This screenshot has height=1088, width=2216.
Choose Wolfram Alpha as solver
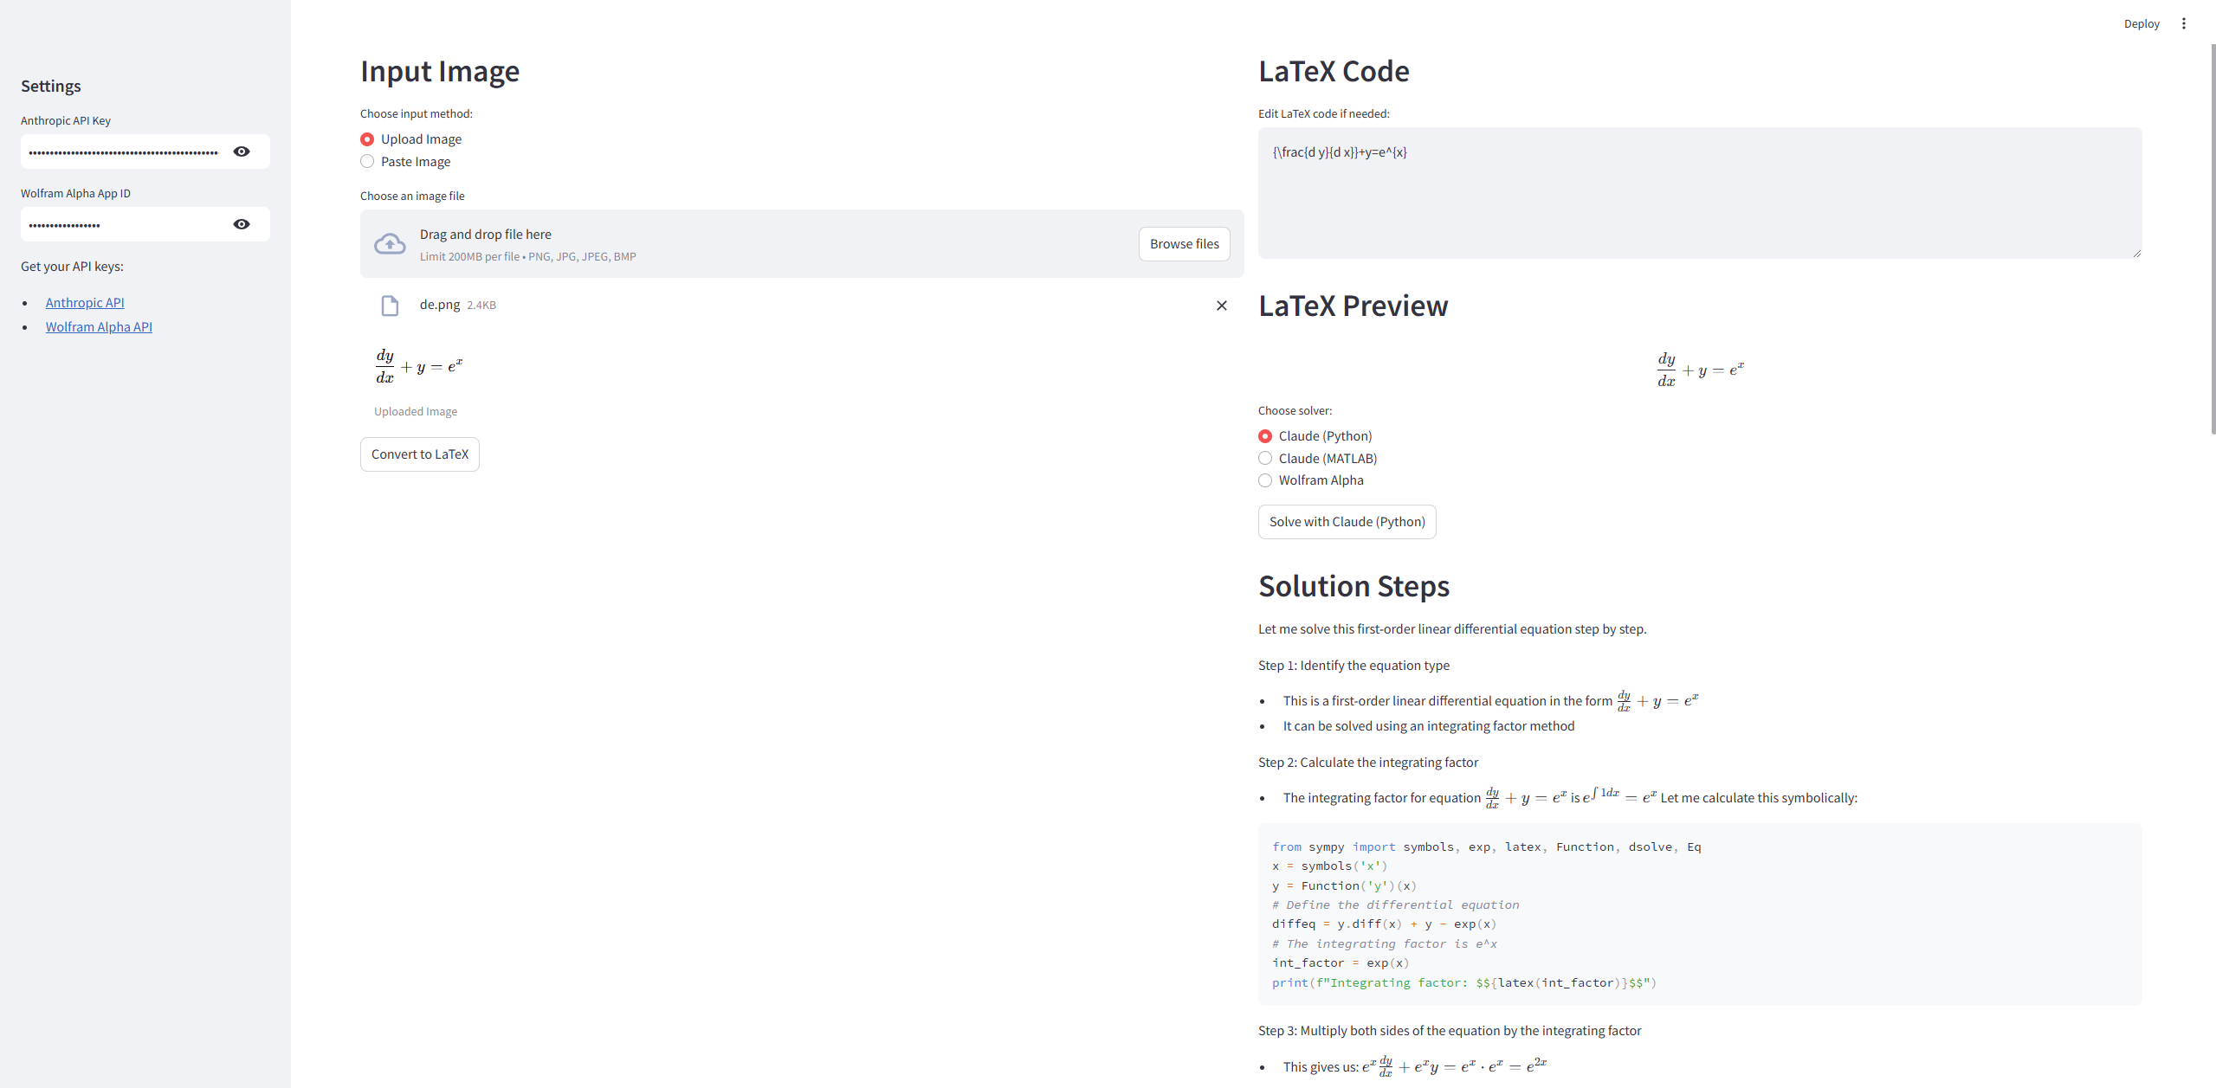(1265, 480)
